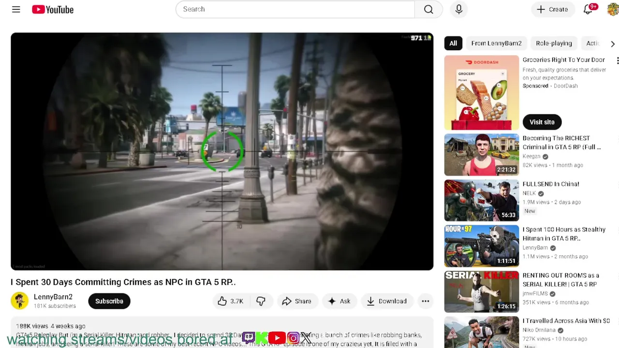This screenshot has width=619, height=348.
Task: Open LennyBarn2 channel avatar
Action: tap(19, 301)
